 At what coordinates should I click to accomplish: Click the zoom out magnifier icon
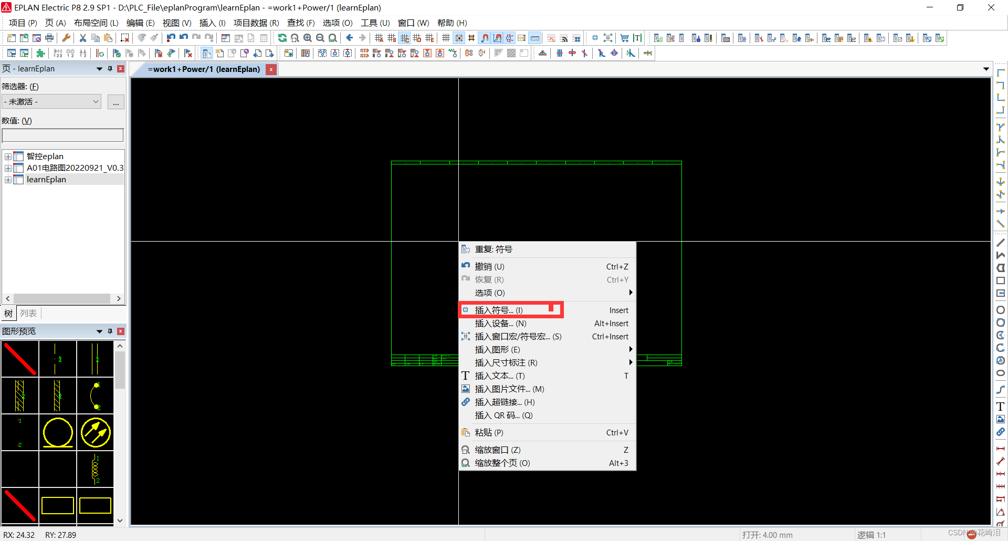coord(320,38)
